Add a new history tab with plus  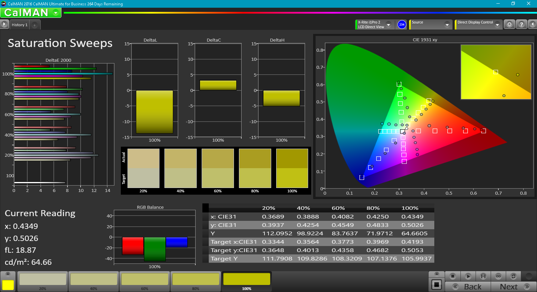click(x=35, y=25)
